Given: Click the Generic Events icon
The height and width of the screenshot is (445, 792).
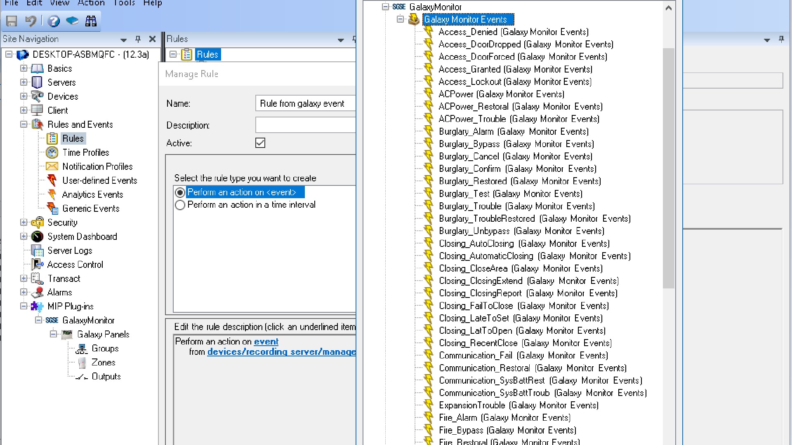Looking at the screenshot, I should [52, 208].
